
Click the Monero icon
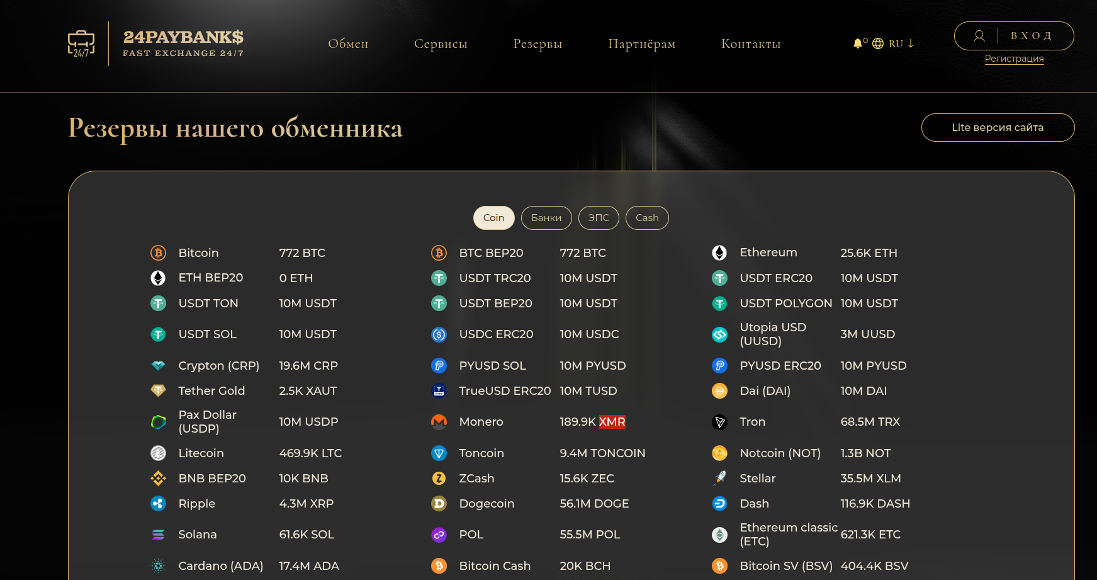tap(439, 422)
